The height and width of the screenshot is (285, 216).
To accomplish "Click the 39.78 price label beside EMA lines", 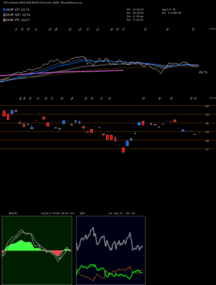I will pos(203,73).
